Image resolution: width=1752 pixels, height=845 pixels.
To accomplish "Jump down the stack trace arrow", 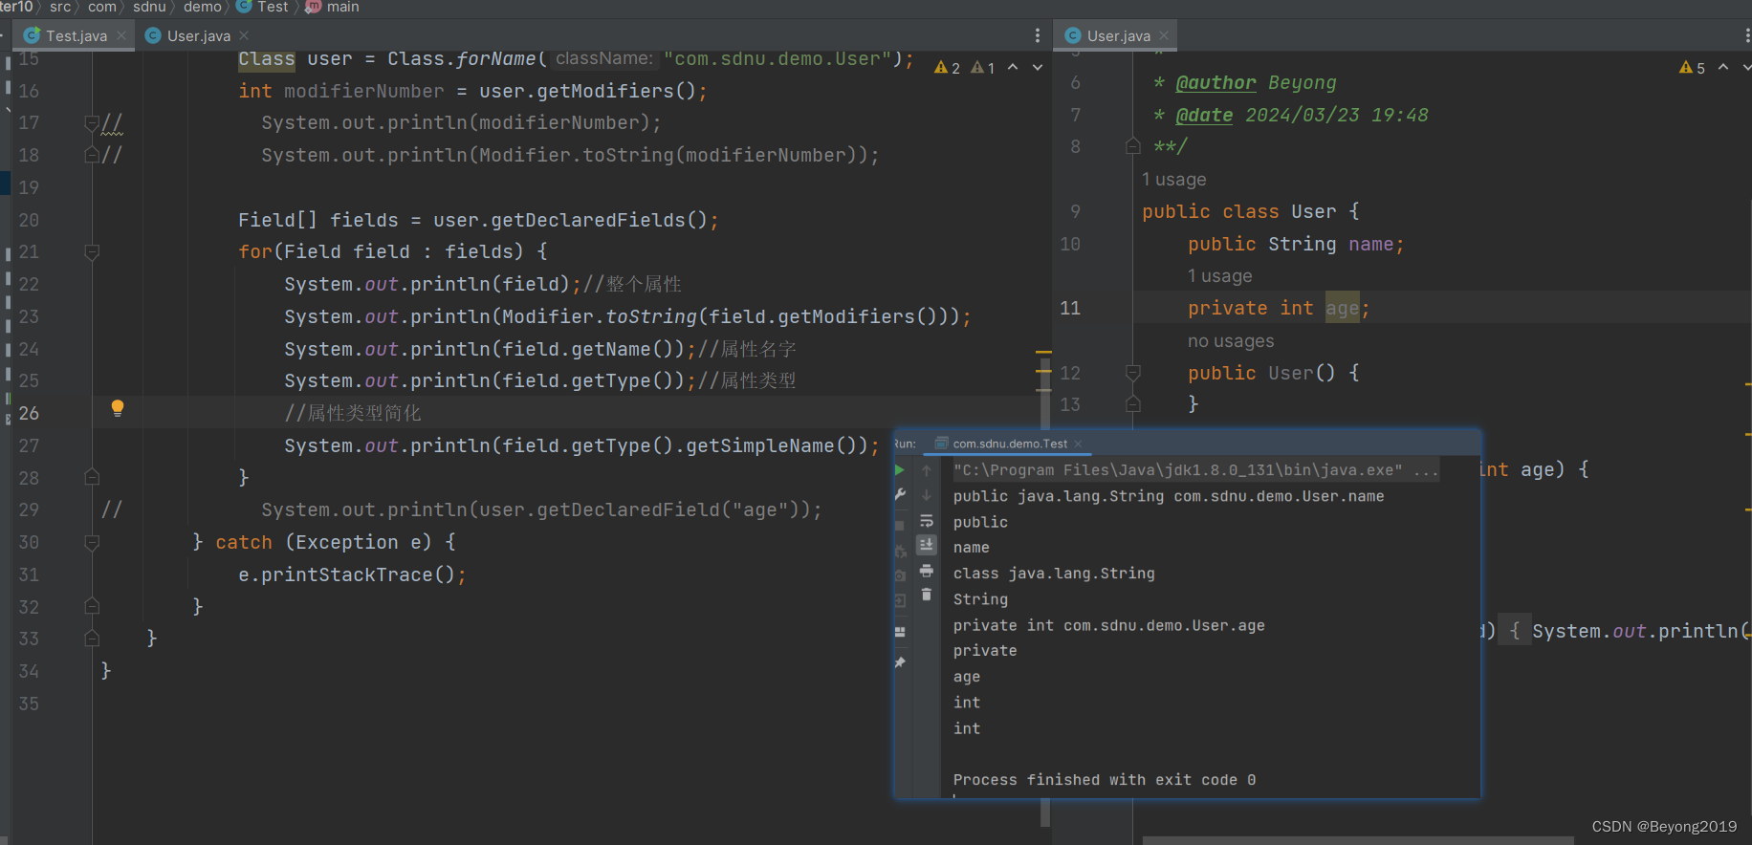I will [926, 495].
